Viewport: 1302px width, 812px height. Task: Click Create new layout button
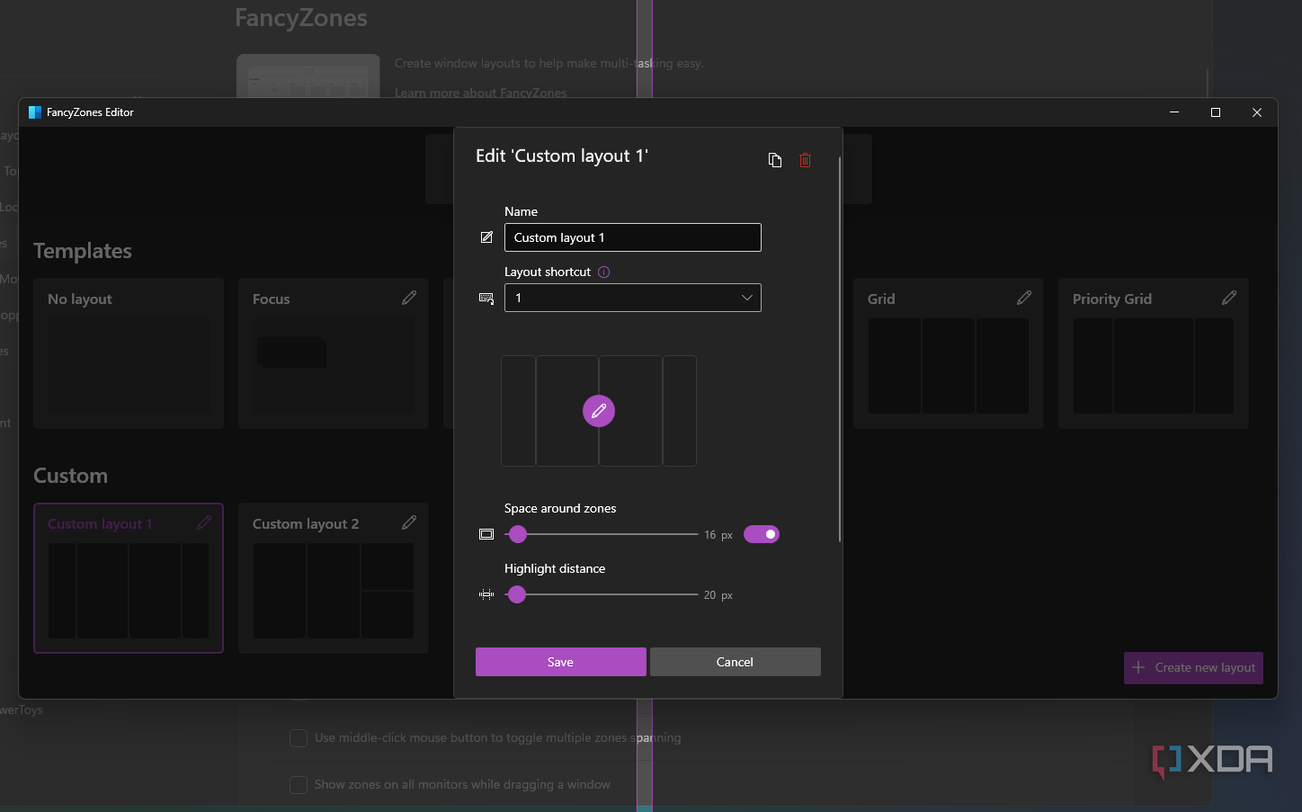pos(1193,668)
